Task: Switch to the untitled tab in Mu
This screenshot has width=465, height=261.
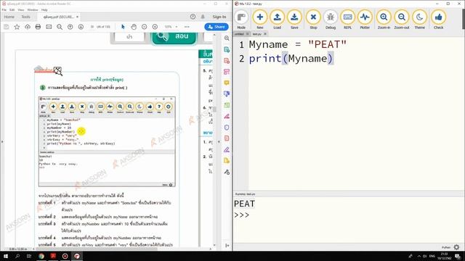Action: pos(240,34)
